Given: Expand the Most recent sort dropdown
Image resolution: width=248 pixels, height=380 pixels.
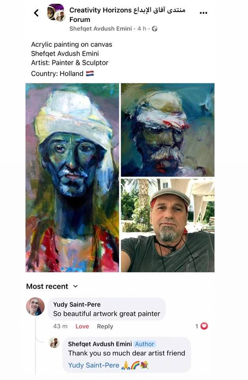Looking at the screenshot, I should click(52, 286).
